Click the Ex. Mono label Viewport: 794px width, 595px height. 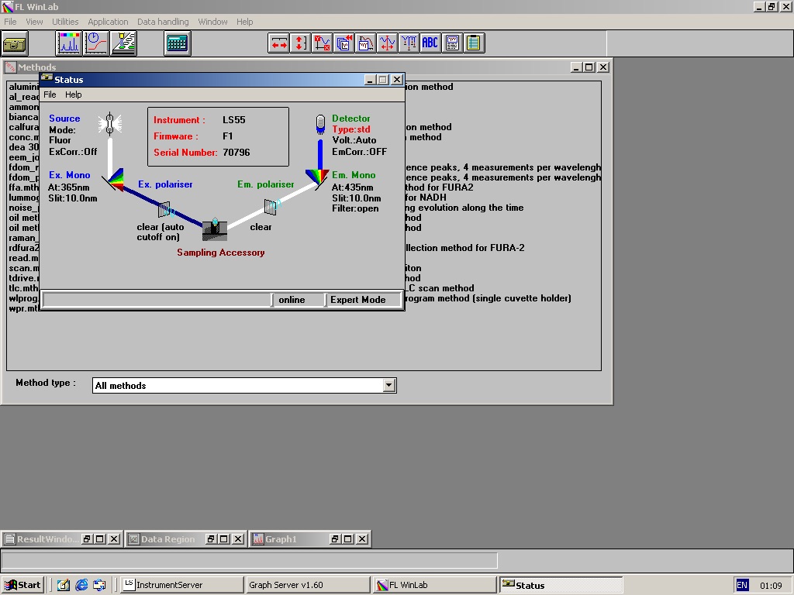69,175
